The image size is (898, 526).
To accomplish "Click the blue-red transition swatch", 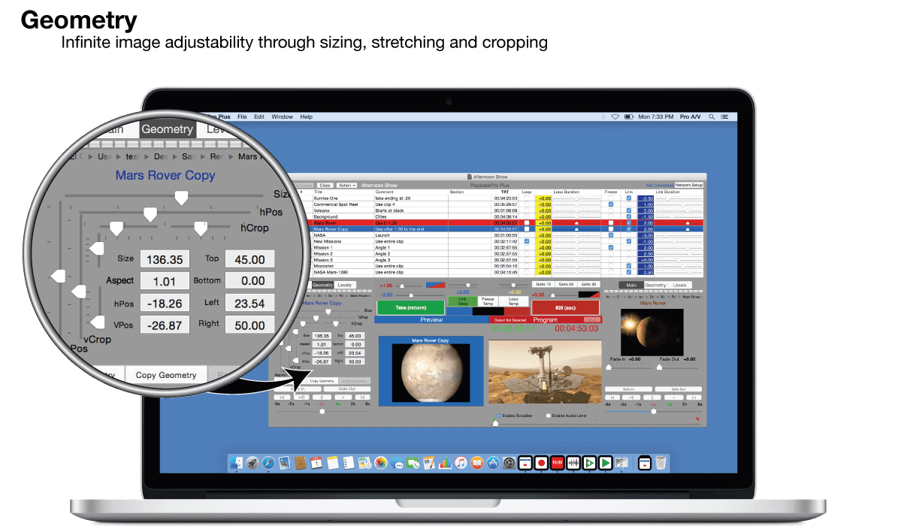I will (435, 285).
